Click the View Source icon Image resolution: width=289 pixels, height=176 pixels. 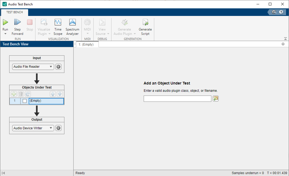(x=102, y=22)
